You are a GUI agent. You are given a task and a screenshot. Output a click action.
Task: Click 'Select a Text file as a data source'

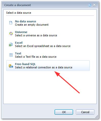(x=36, y=57)
